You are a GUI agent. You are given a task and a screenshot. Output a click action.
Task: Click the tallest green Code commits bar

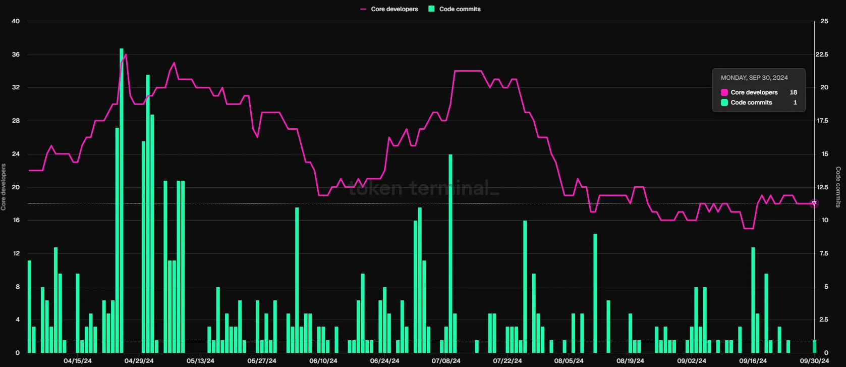pos(122,200)
